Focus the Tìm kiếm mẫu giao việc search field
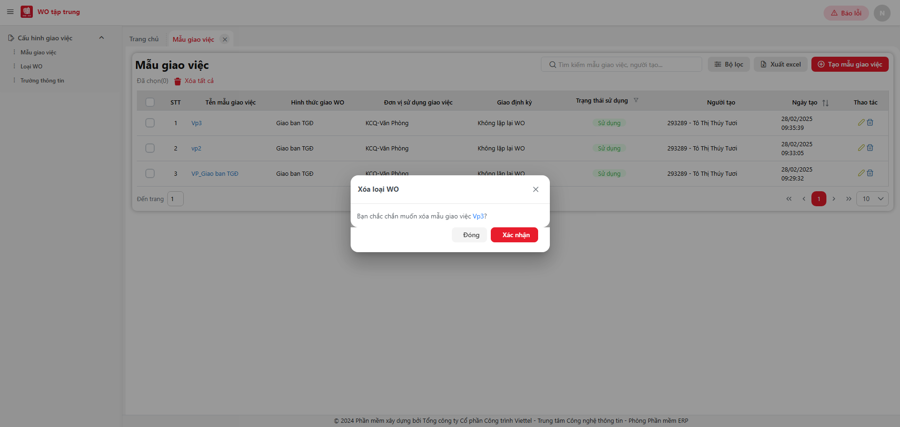 [x=622, y=64]
